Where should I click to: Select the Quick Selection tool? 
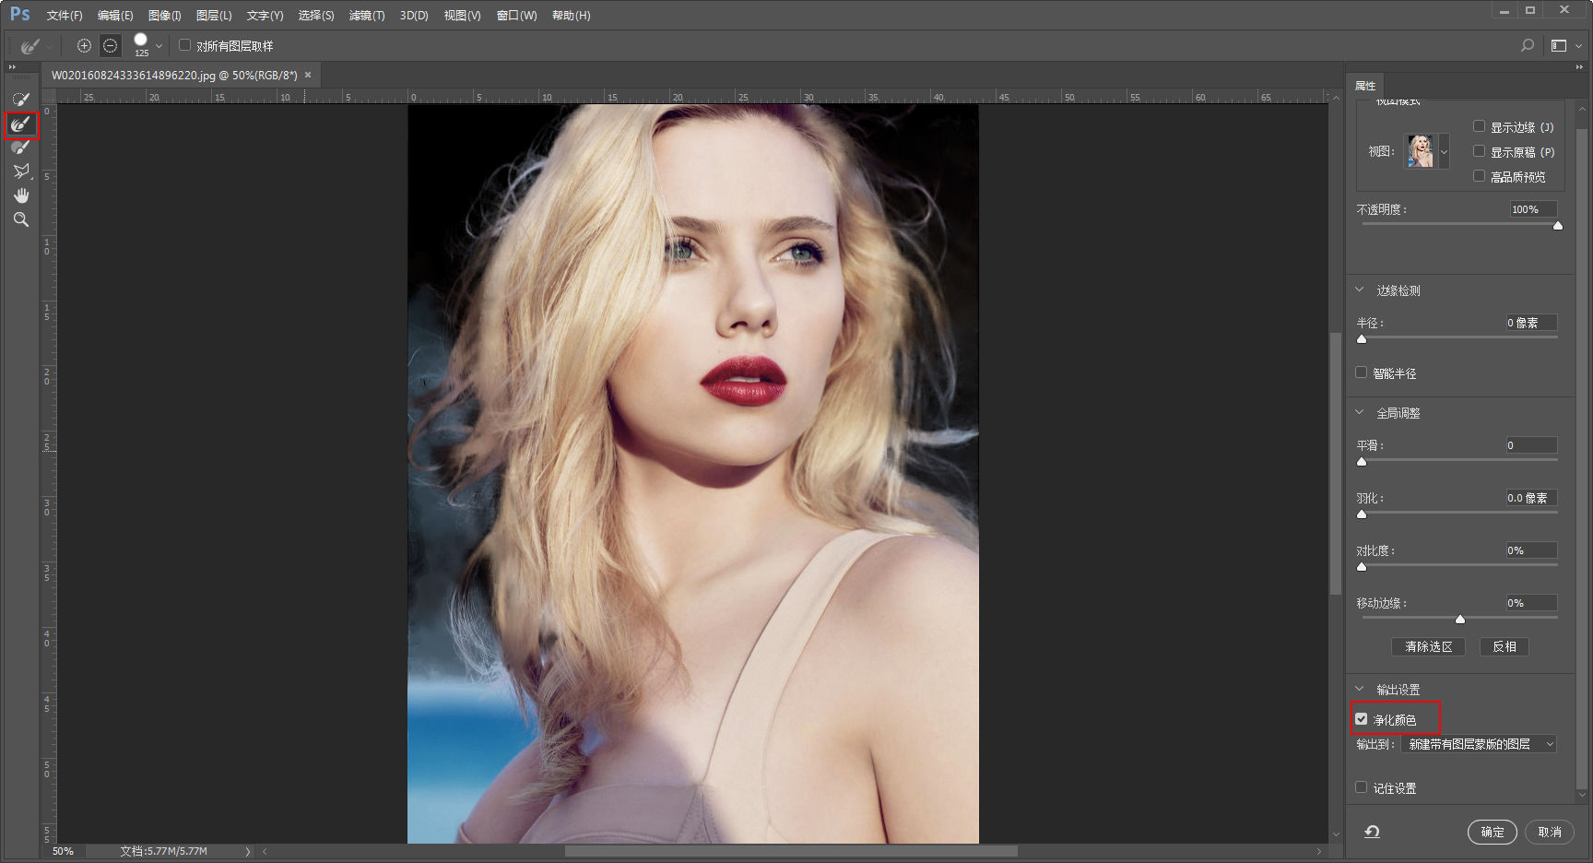(20, 100)
